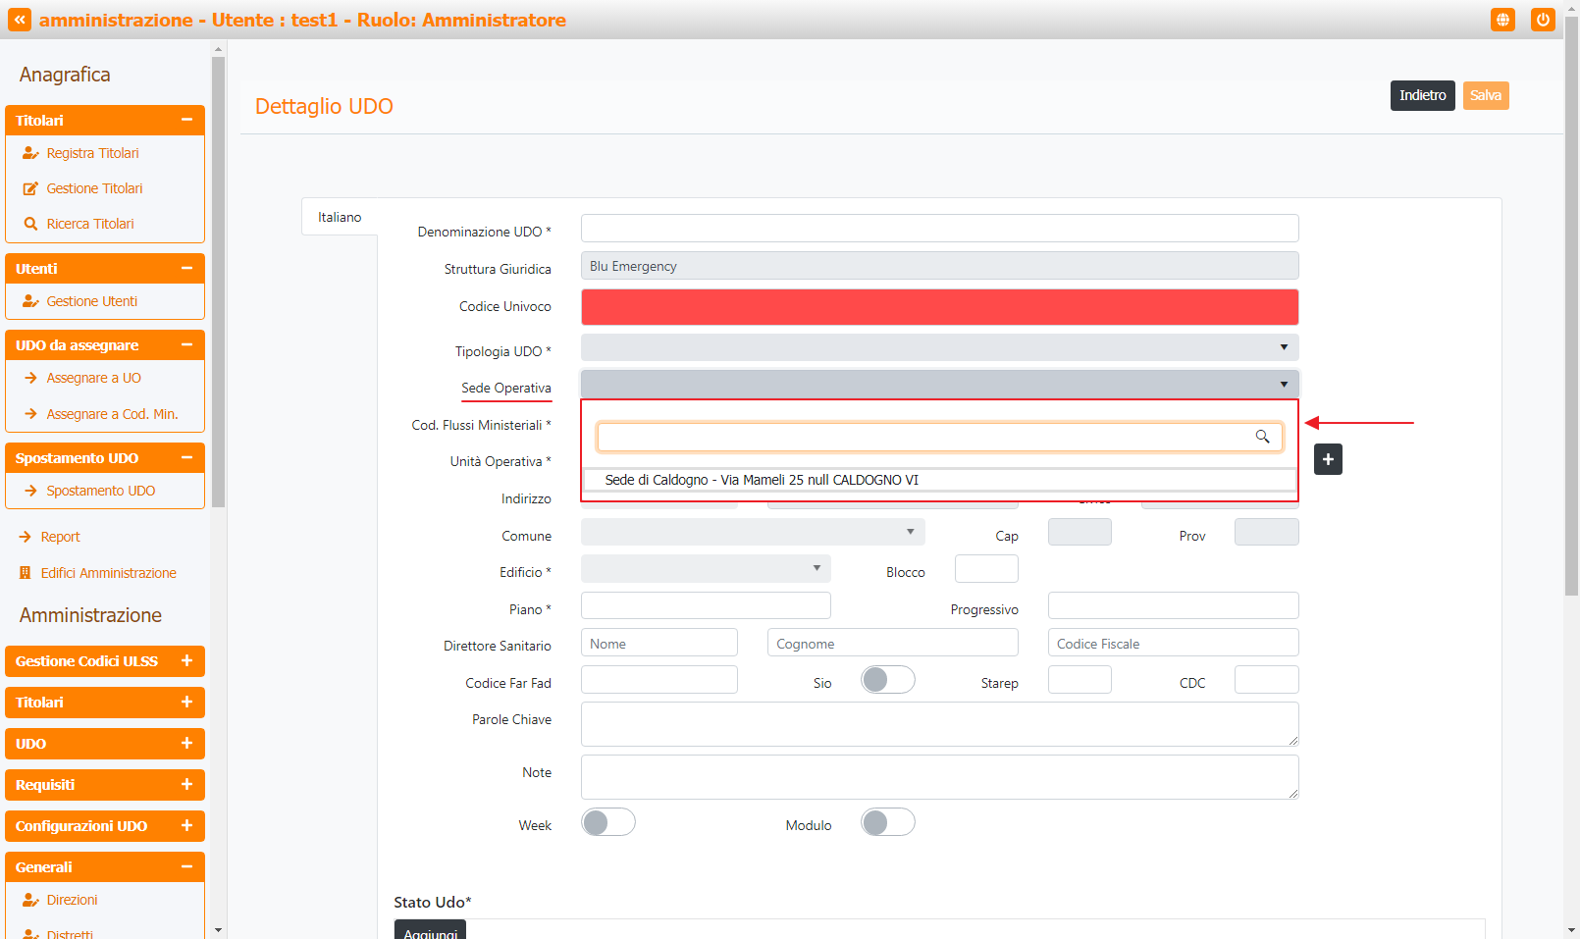This screenshot has width=1580, height=939.
Task: Collapse the Utenti sidebar section
Action: click(x=185, y=268)
